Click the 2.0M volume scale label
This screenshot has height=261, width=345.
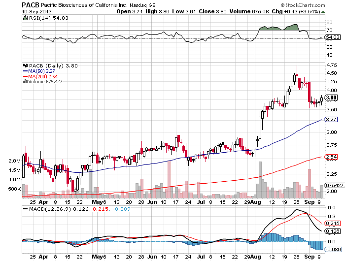pos(14,161)
